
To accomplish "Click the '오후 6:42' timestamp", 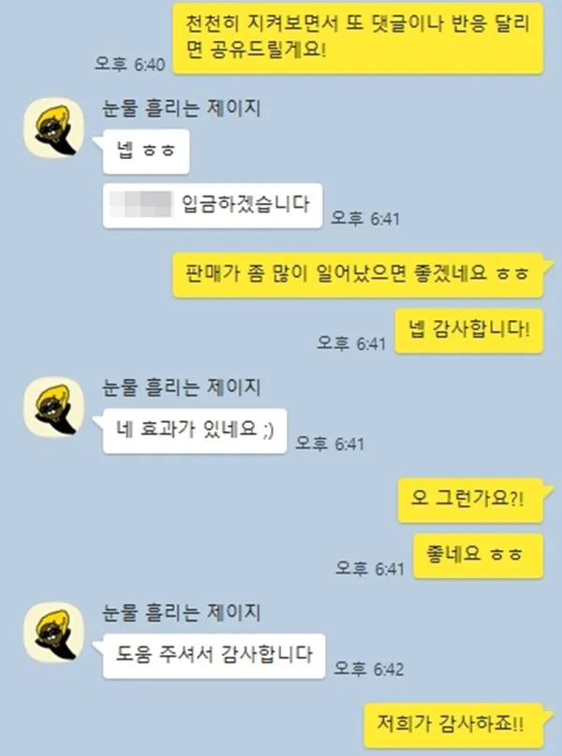I will pos(369,668).
